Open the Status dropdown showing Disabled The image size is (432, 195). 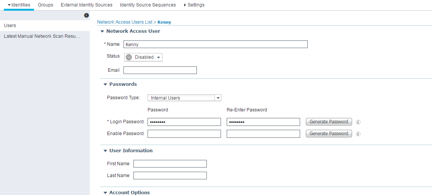[x=143, y=57]
